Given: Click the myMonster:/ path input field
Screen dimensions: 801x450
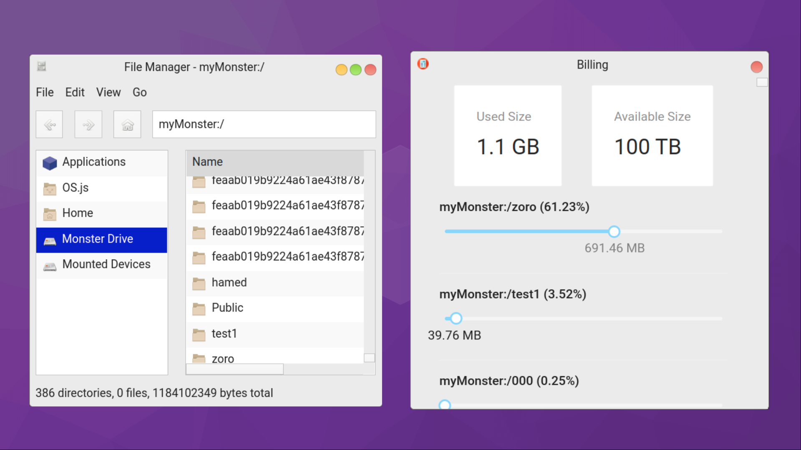Looking at the screenshot, I should pos(264,124).
